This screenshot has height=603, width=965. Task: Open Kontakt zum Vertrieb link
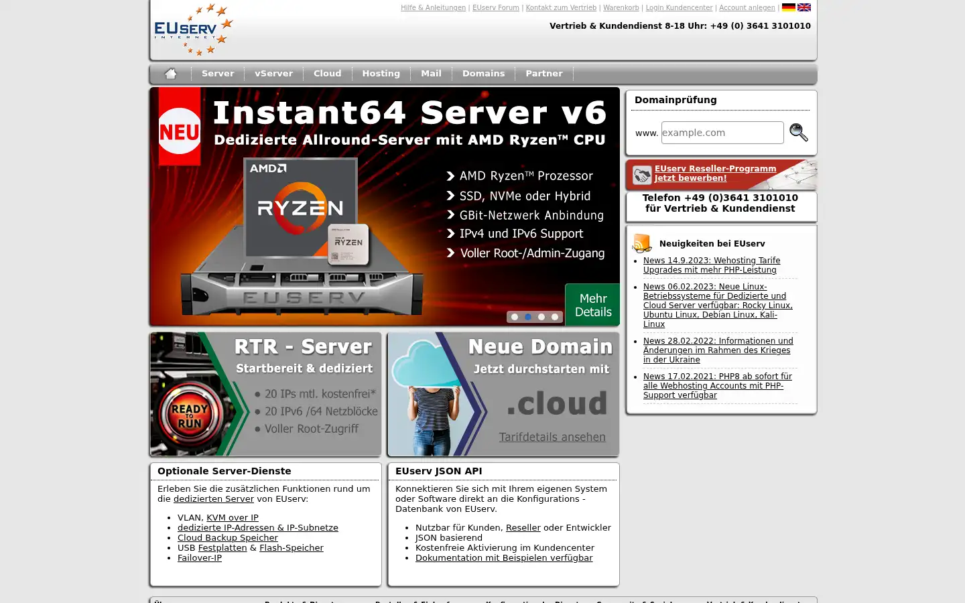click(x=561, y=8)
